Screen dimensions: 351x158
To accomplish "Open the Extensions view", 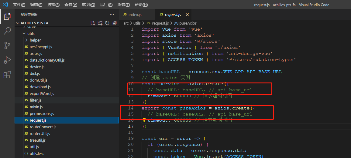I will [7, 75].
